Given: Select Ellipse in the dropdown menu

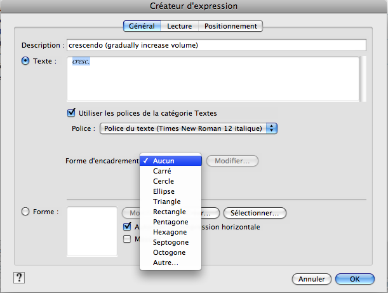Looking at the screenshot, I should (x=164, y=191).
